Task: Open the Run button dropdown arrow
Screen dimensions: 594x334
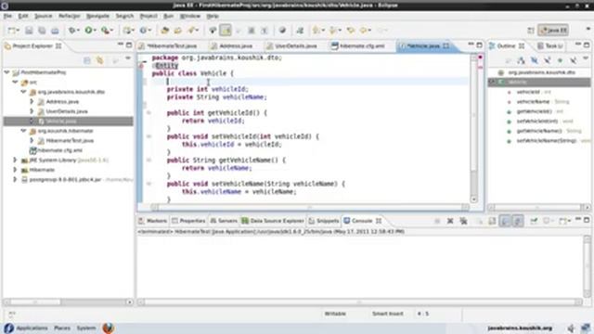Action: (x=95, y=31)
